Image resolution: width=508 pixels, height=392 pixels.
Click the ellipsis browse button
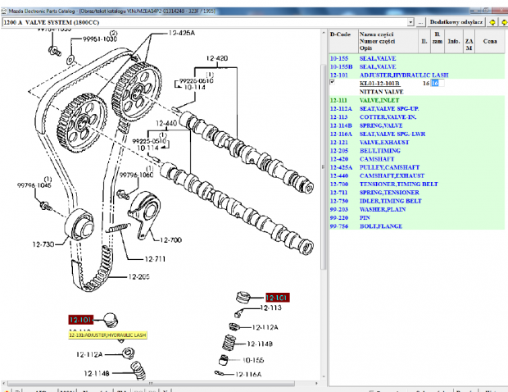point(420,22)
